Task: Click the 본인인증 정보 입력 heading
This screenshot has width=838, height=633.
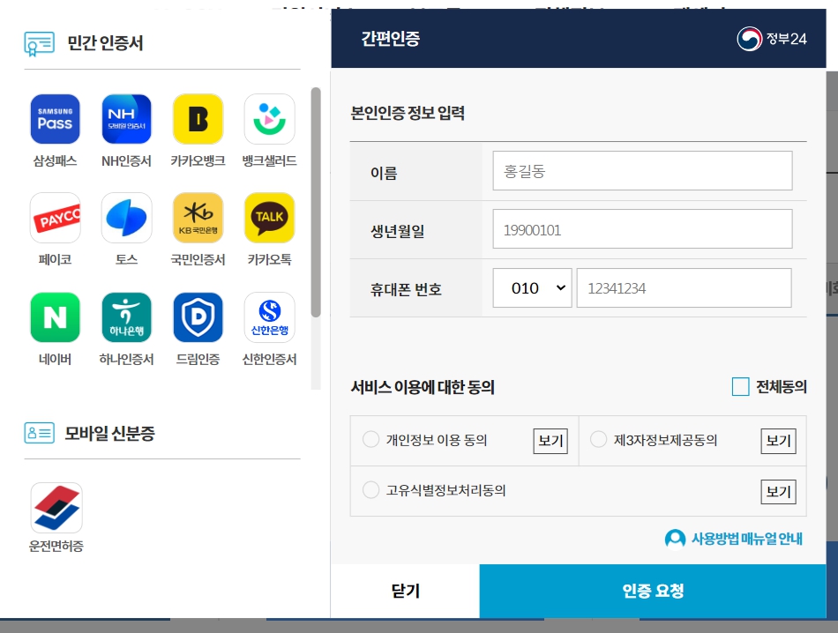Action: tap(408, 113)
